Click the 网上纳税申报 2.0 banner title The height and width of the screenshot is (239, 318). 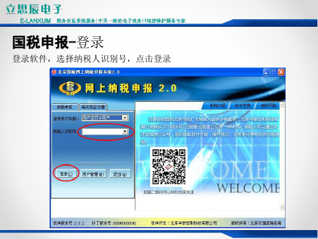pos(131,88)
